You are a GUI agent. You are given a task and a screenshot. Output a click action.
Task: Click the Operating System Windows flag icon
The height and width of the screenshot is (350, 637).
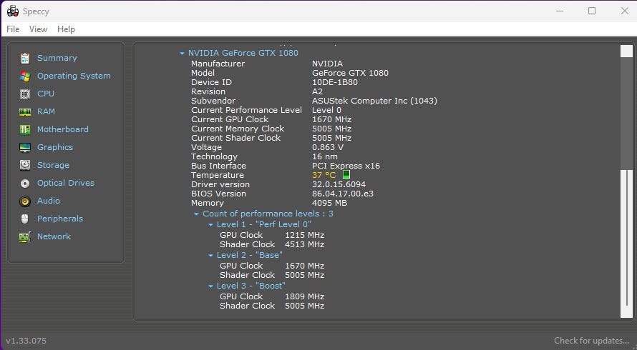25,76
